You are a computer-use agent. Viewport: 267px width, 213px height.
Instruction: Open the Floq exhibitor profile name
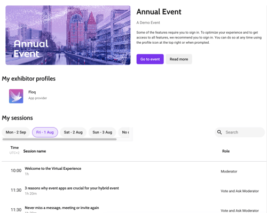coord(32,92)
